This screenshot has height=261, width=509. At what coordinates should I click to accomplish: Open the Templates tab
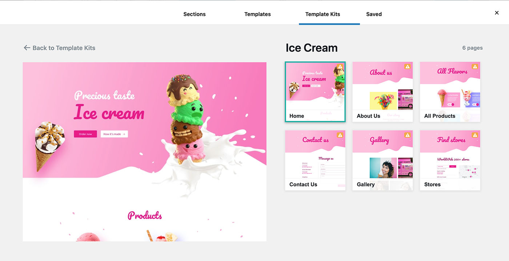(257, 14)
